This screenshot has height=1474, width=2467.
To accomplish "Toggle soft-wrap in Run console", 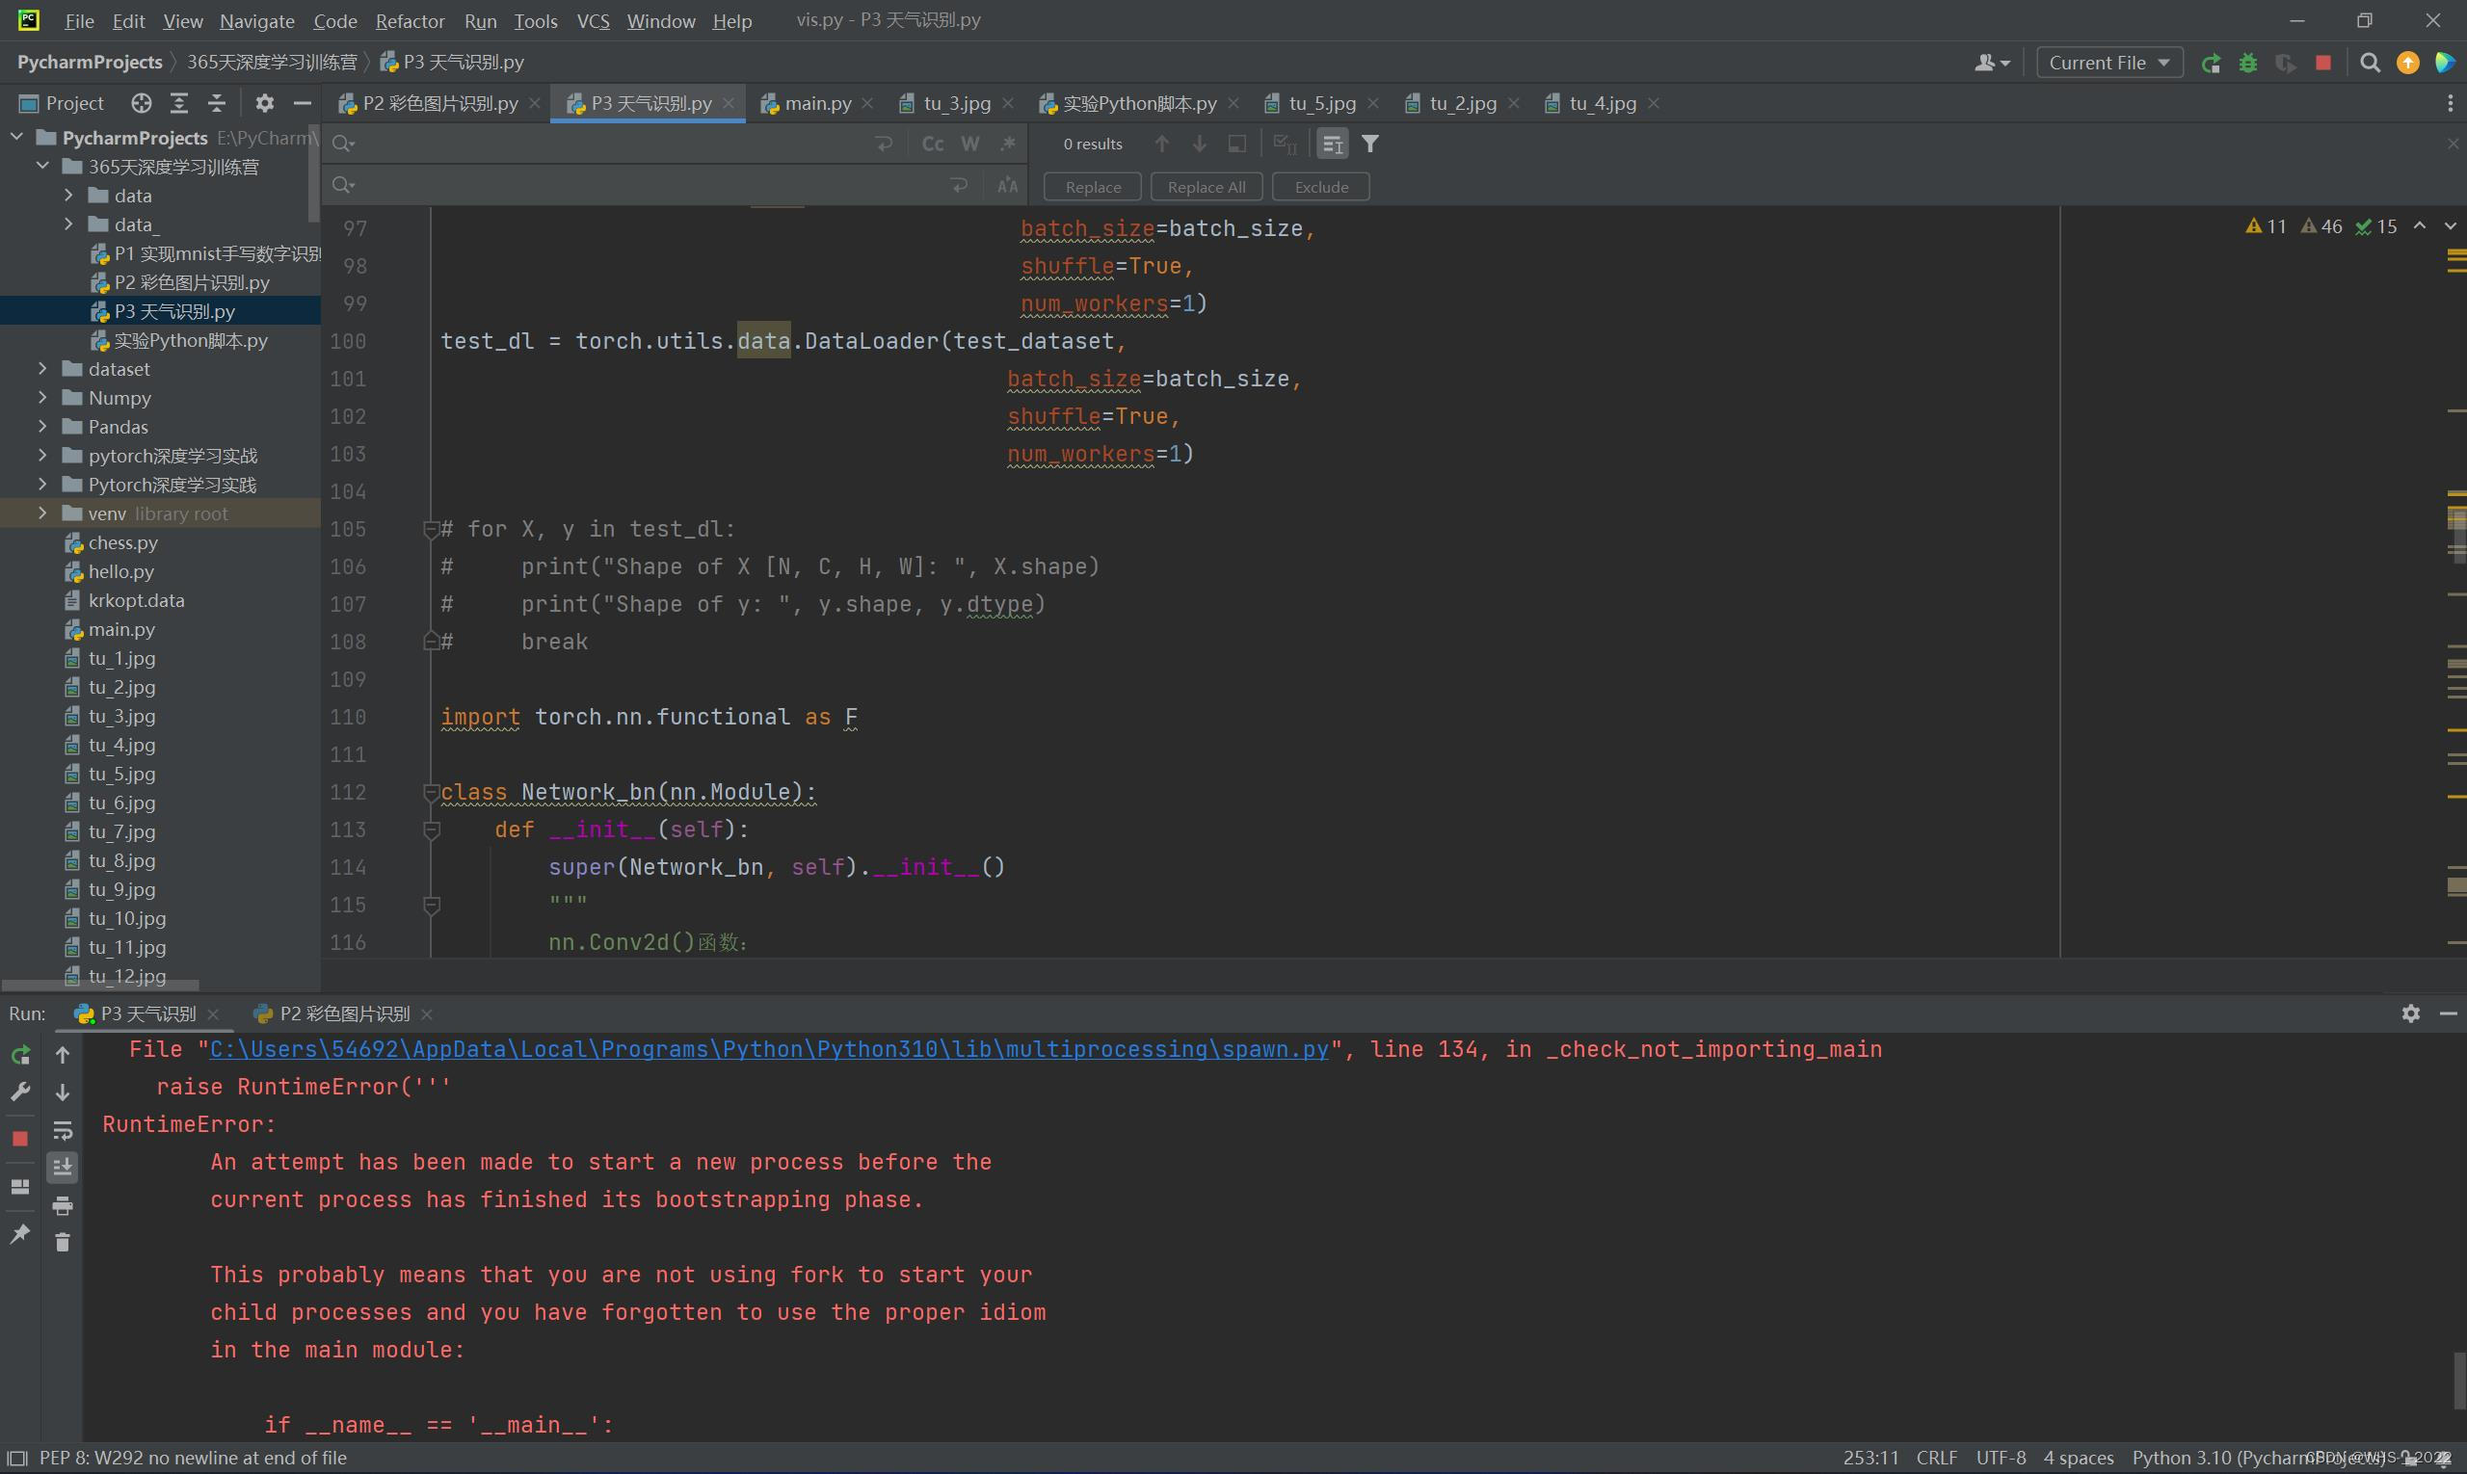I will pos(63,1131).
